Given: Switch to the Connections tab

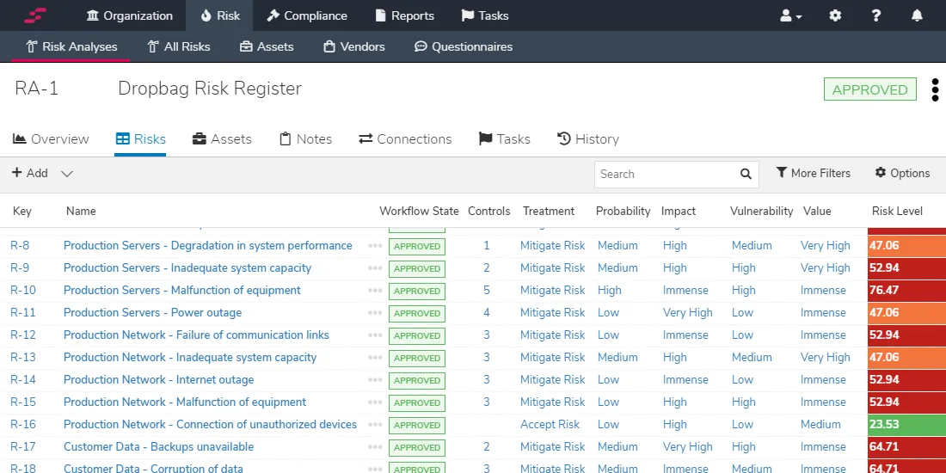Looking at the screenshot, I should 405,138.
